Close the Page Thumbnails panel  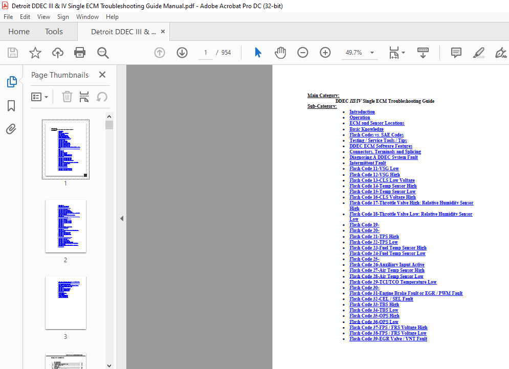(x=102, y=75)
